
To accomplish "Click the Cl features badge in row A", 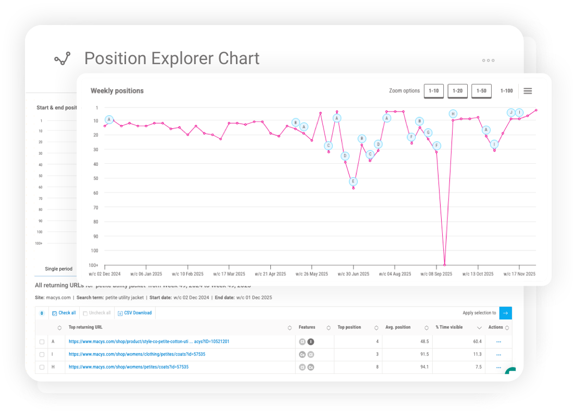I will [302, 342].
